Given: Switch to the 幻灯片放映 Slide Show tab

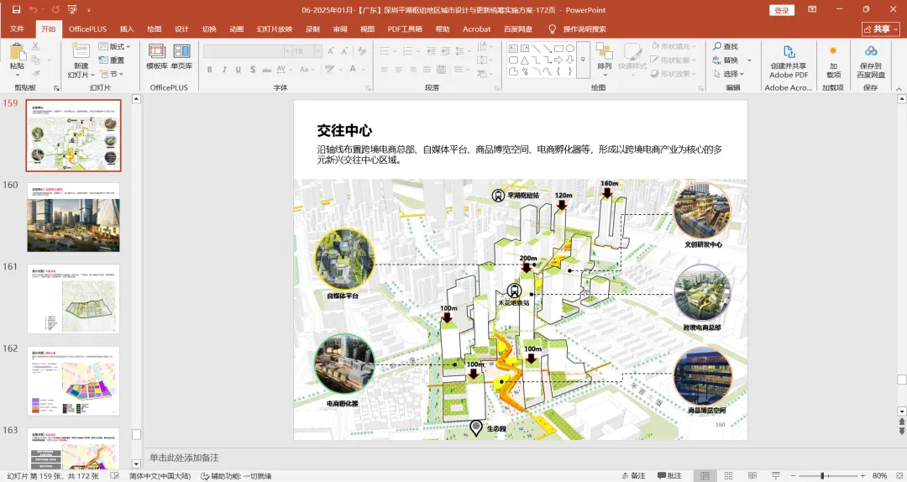Looking at the screenshot, I should [275, 29].
